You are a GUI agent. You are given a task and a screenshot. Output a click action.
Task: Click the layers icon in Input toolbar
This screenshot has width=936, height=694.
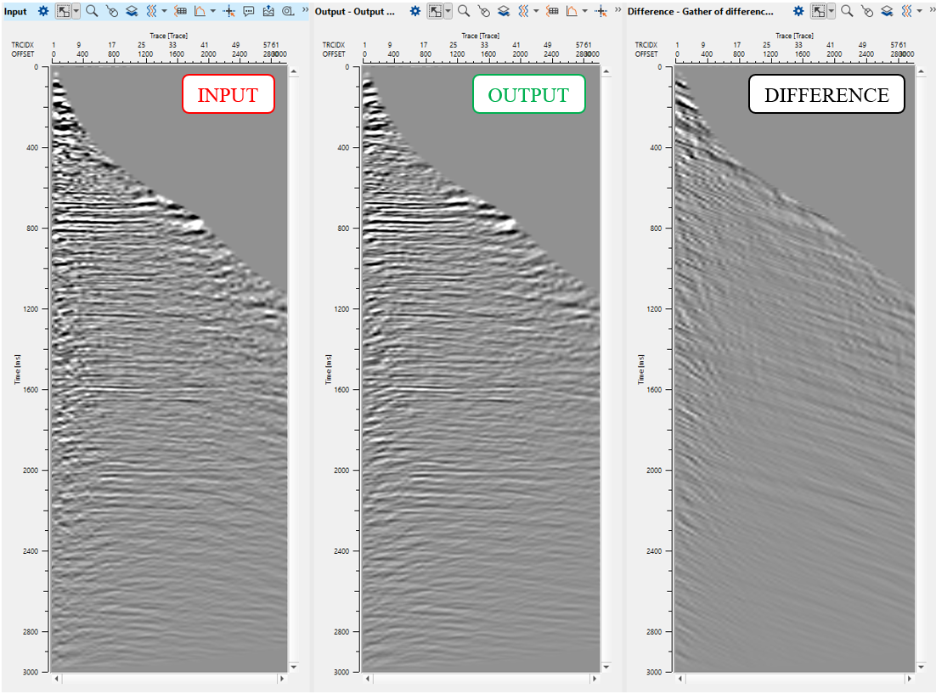tap(132, 12)
